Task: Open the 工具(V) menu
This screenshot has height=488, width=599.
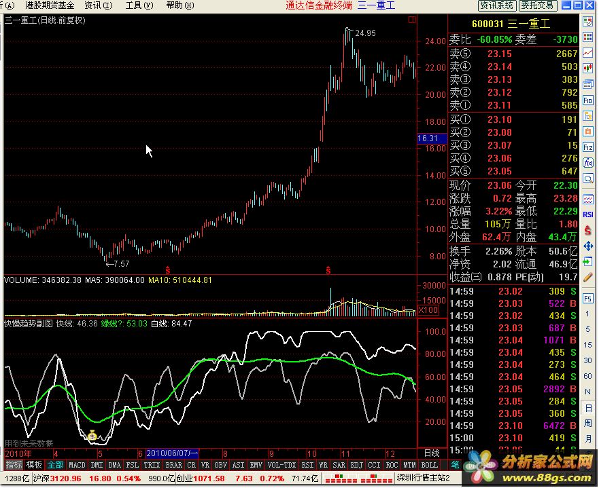Action: coord(139,5)
